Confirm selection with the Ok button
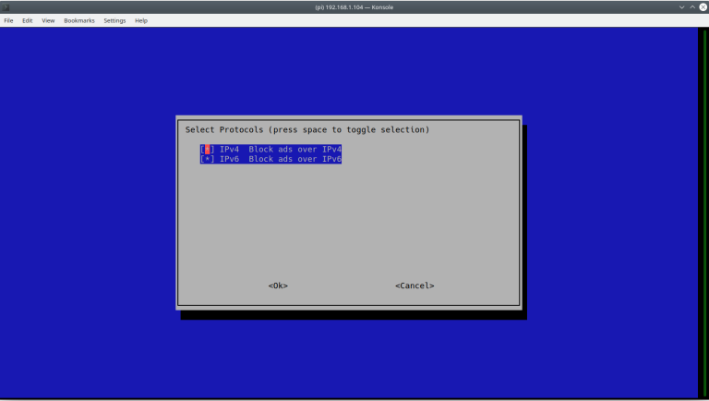This screenshot has height=401, width=709. coord(278,286)
